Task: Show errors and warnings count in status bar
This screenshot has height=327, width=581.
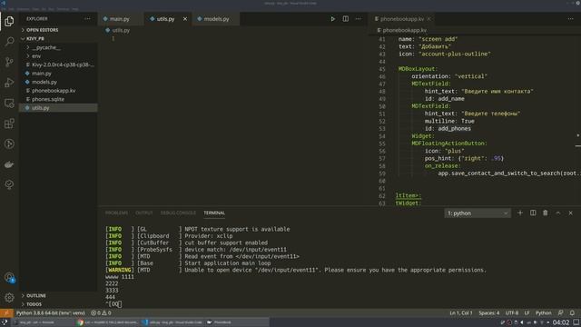Action: tap(101, 312)
